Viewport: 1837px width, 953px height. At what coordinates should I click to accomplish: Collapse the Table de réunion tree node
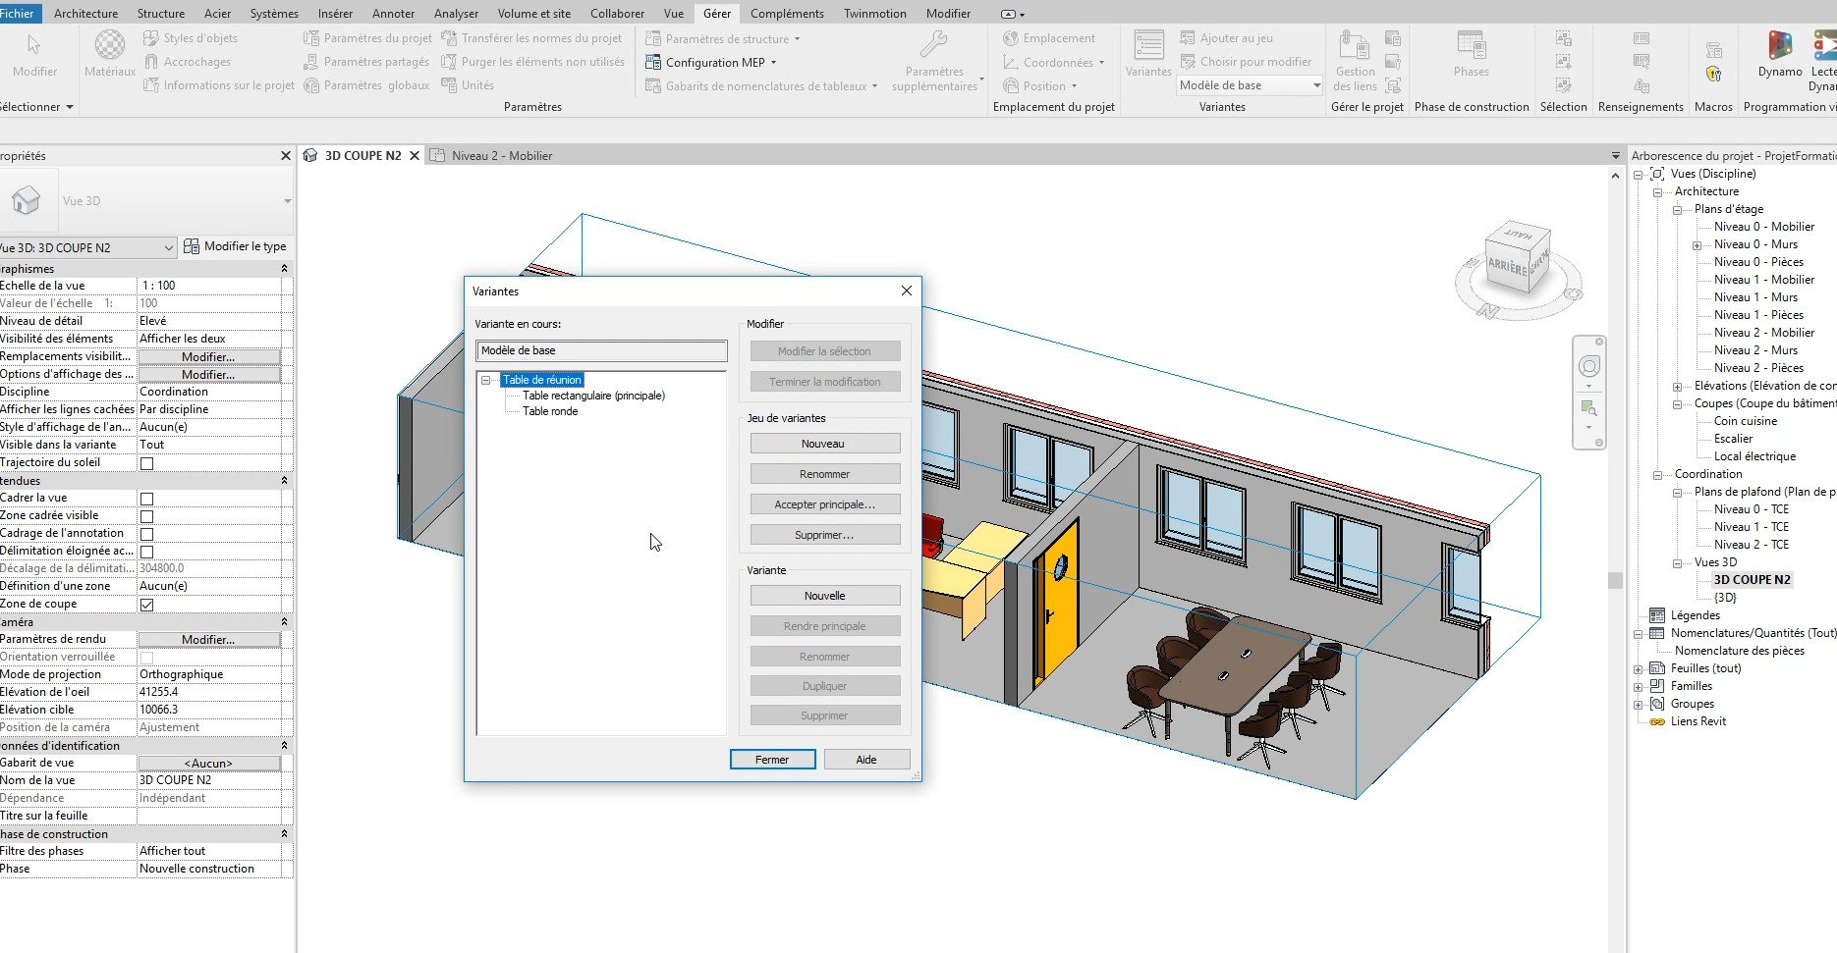(x=486, y=380)
